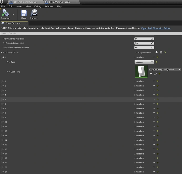The image size is (182, 174).
Task: Focus the Search Details field
Action: tap(91, 33)
